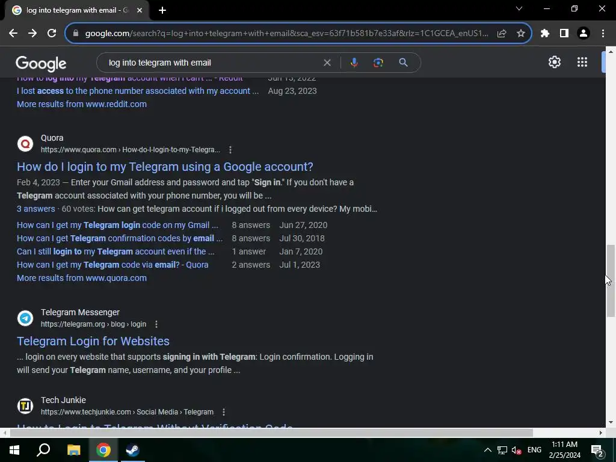Click the vertical scrollbar up arrow
The image size is (616, 462).
(611, 52)
